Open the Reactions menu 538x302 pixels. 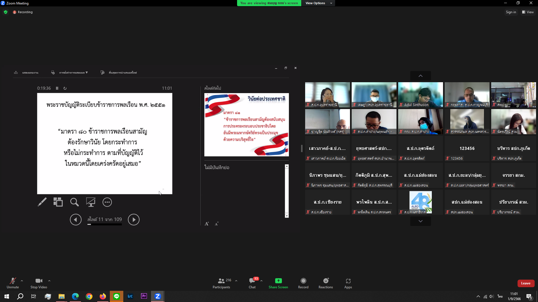326,283
